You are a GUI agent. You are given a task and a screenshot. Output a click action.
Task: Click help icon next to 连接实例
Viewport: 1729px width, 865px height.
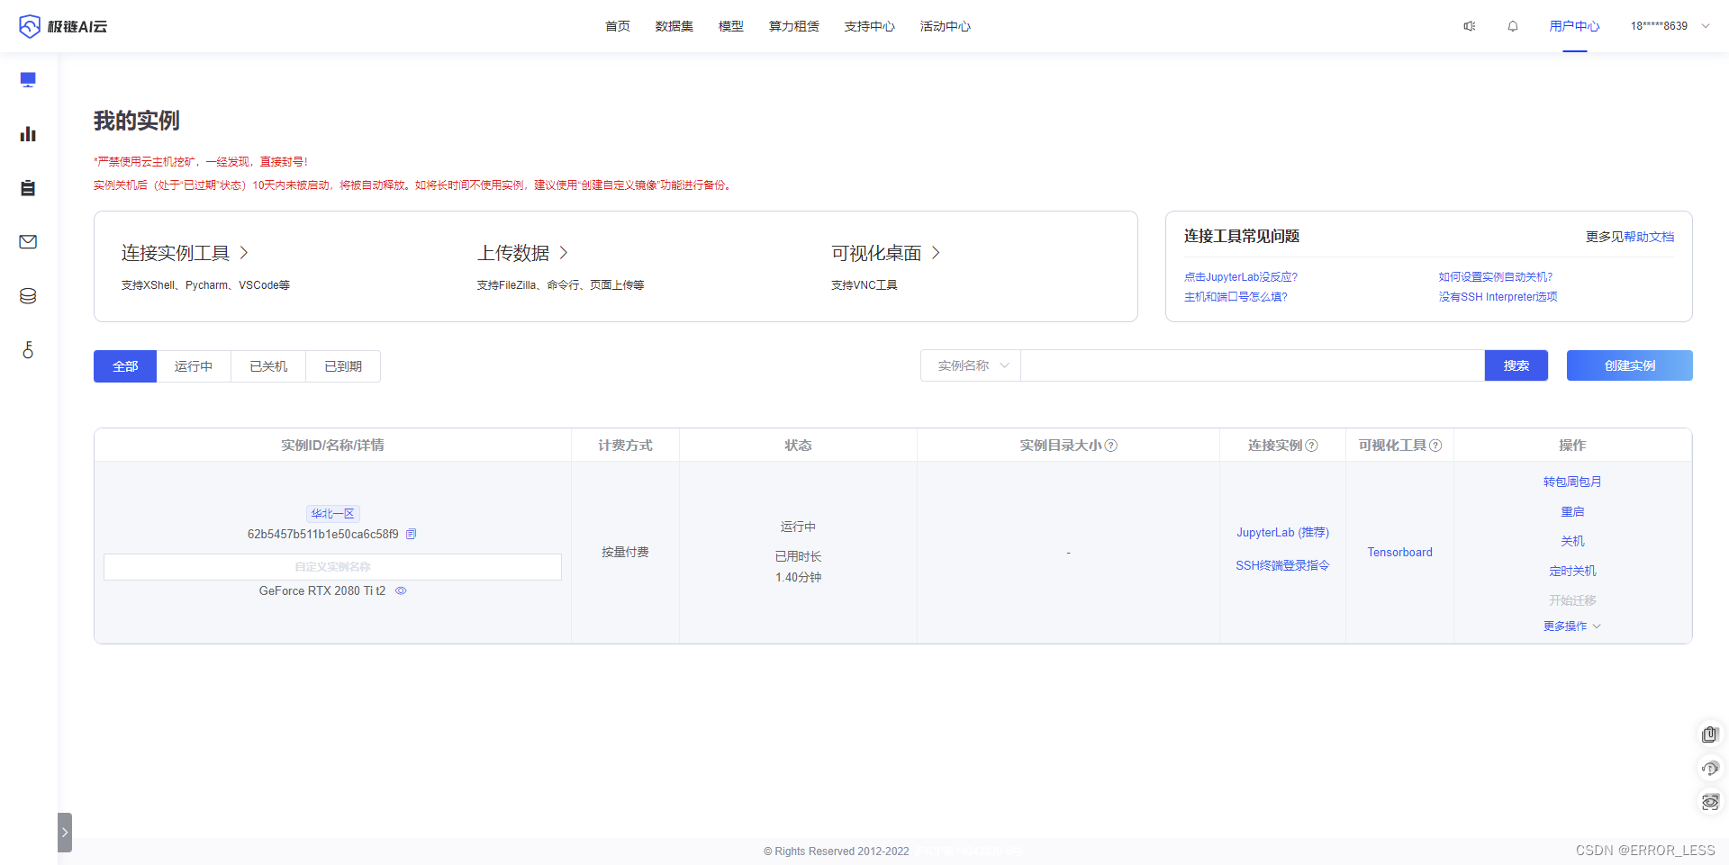[1311, 446]
